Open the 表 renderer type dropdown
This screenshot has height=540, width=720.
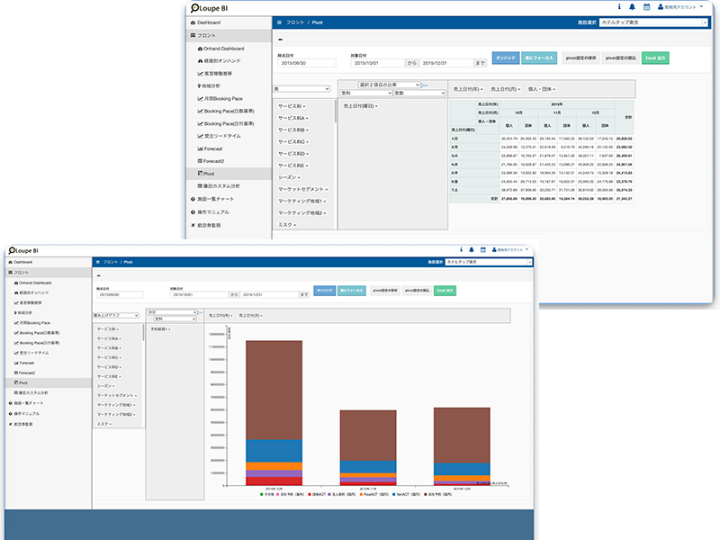(302, 89)
